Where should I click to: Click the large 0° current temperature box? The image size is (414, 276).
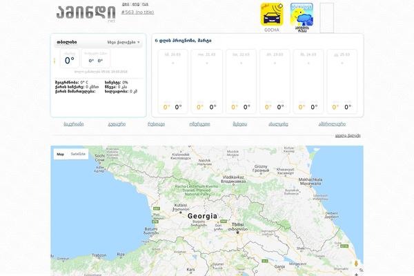pos(70,59)
